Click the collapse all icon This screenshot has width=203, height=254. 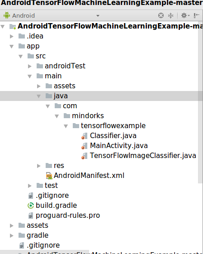click(x=170, y=15)
